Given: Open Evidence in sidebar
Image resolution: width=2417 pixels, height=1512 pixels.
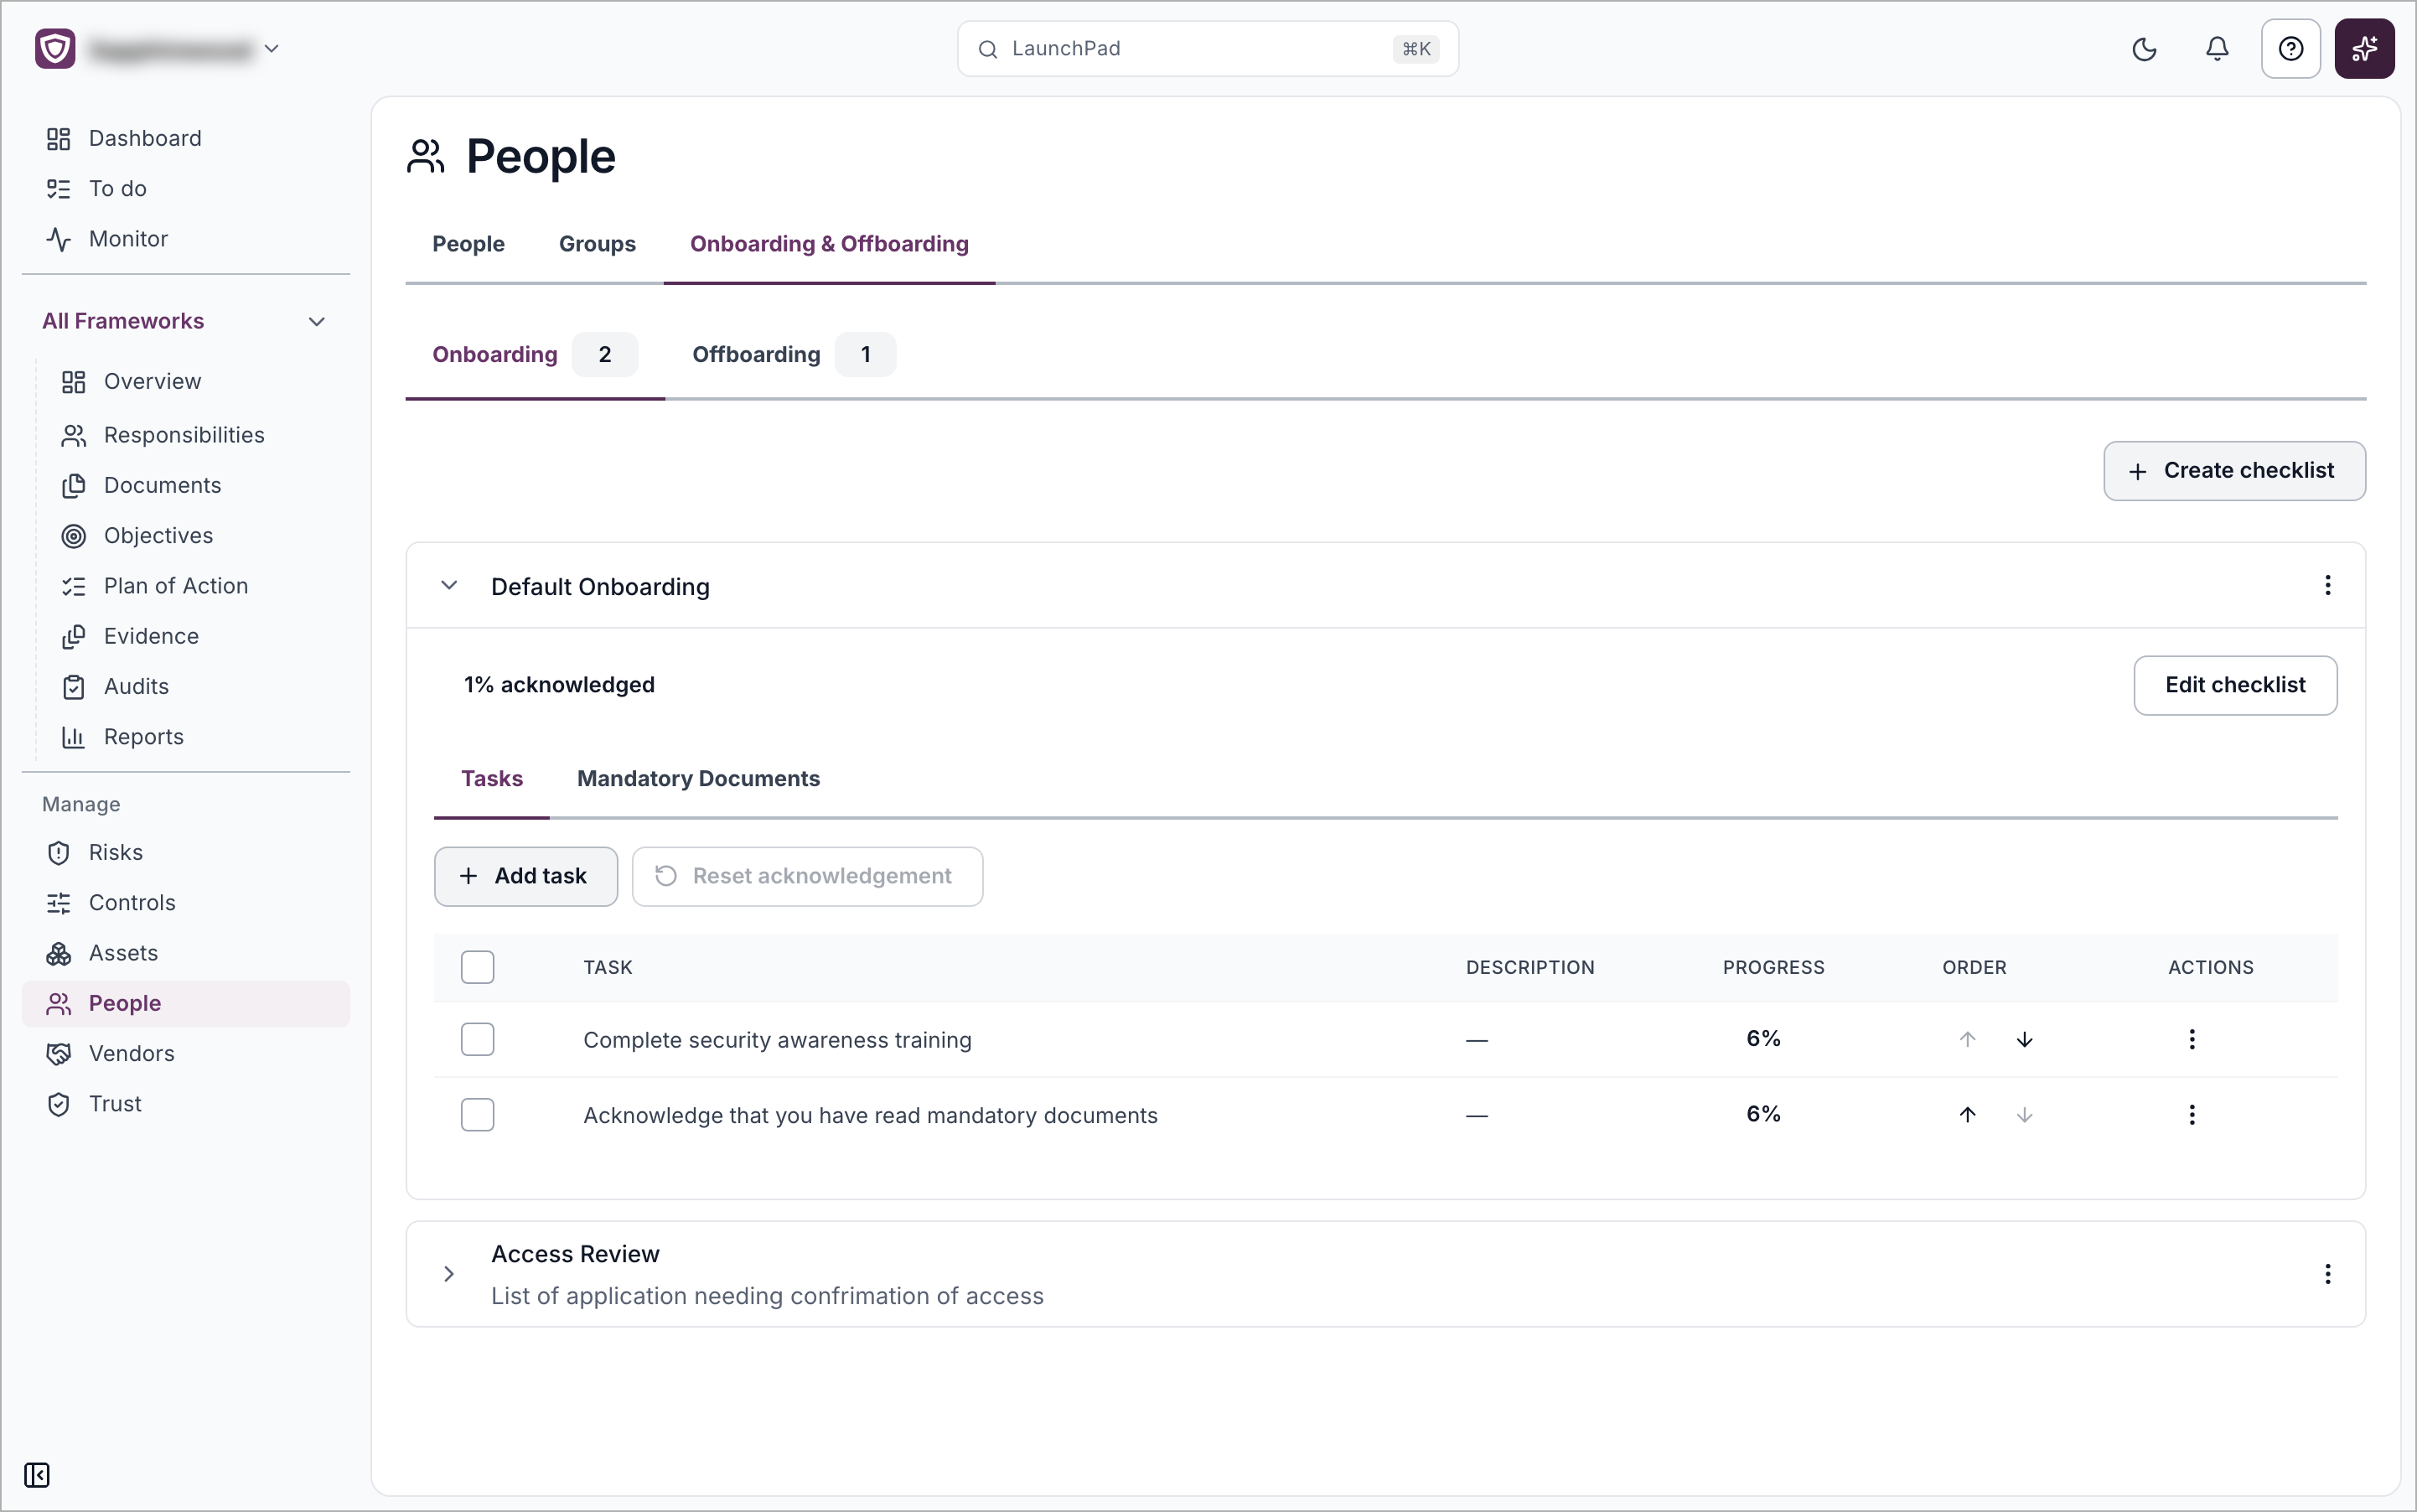Looking at the screenshot, I should click(194, 636).
